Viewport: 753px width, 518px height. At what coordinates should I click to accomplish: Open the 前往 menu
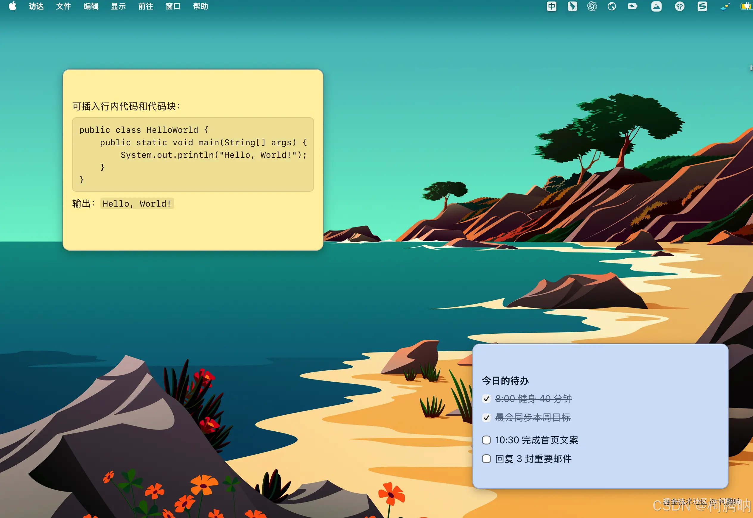[x=146, y=6]
